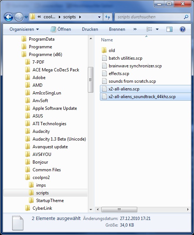Sort files by the Name column header
This screenshot has width=194, height=235.
point(107,40)
